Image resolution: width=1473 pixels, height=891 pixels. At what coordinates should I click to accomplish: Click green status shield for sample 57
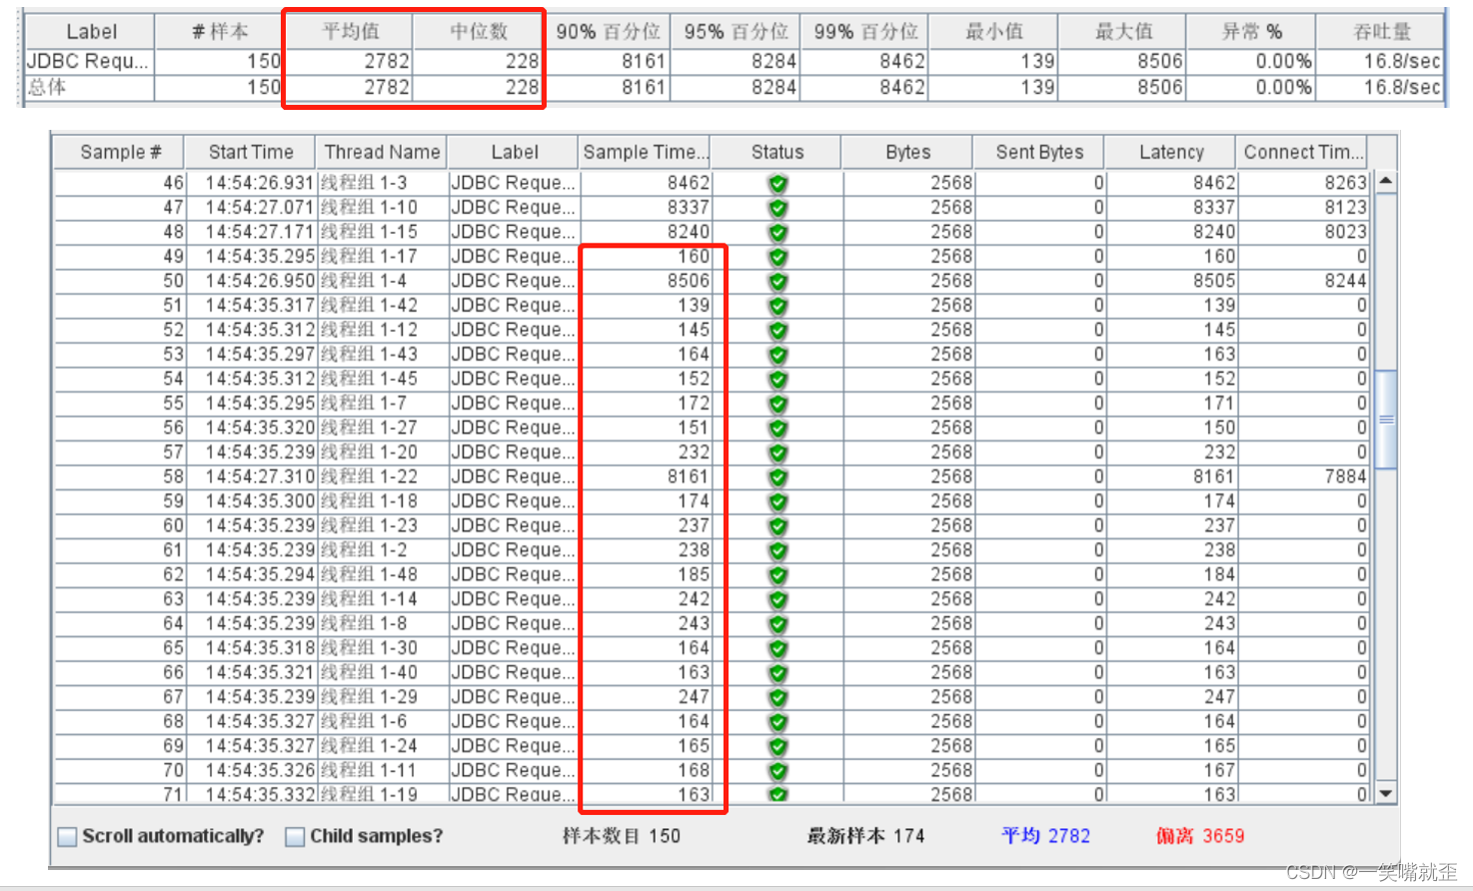pos(778,452)
